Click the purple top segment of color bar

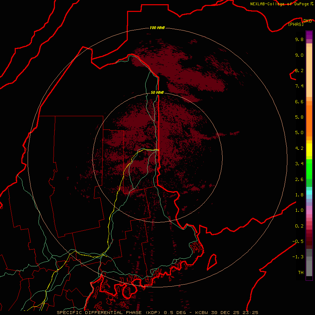click(x=309, y=35)
